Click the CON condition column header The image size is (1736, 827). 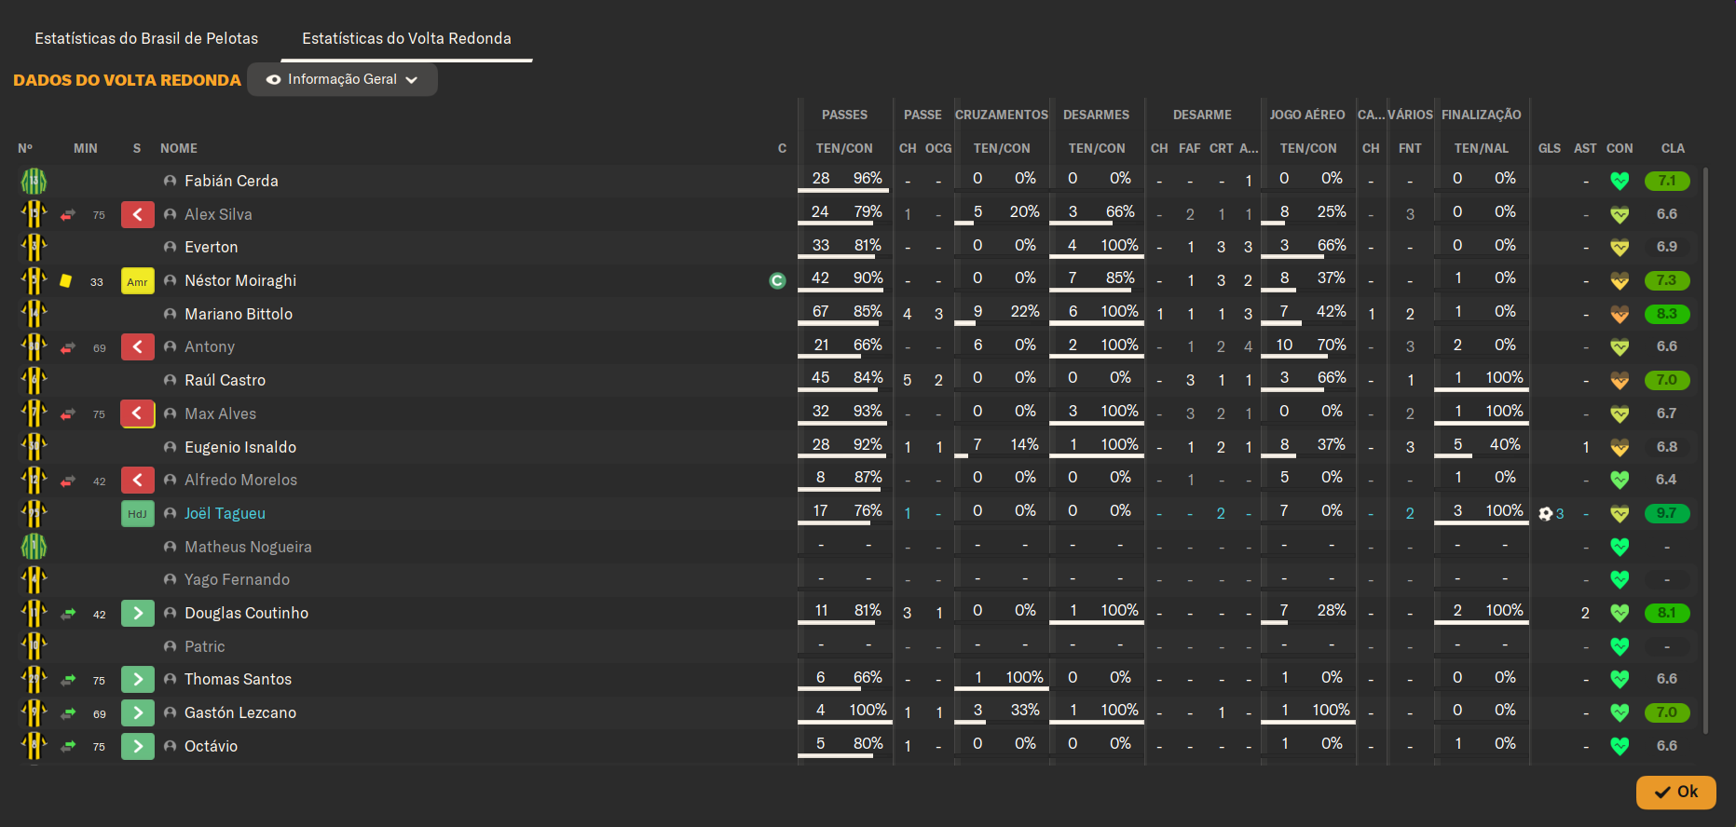click(x=1620, y=148)
